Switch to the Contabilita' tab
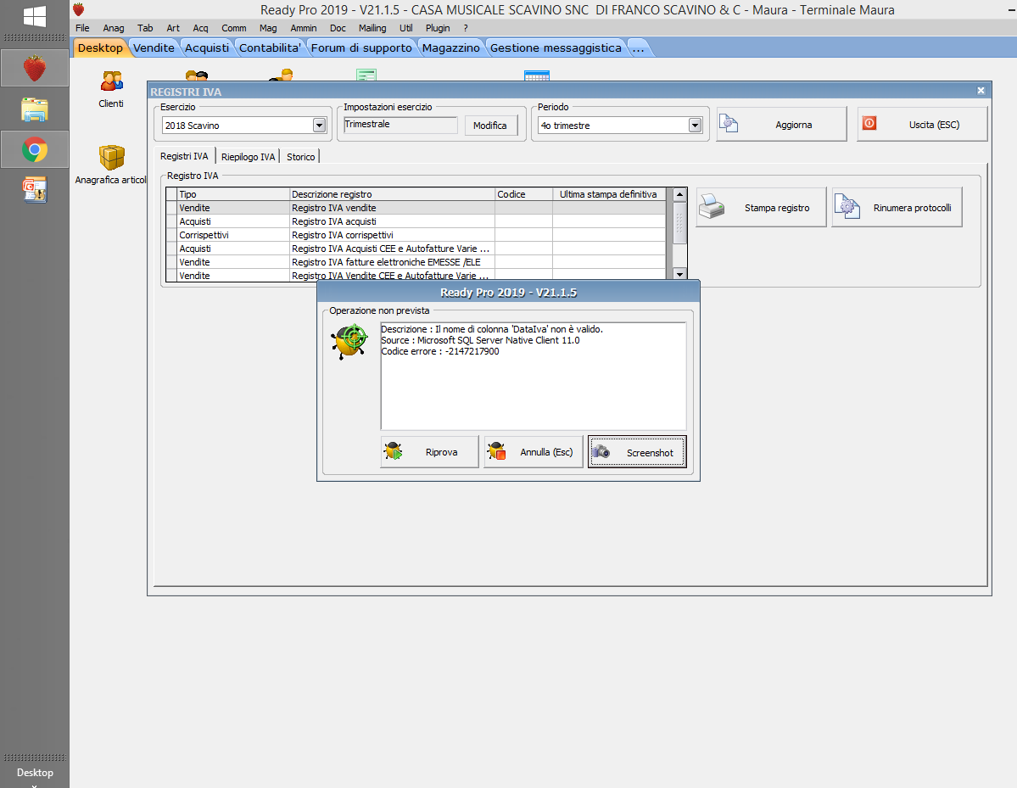The width and height of the screenshot is (1017, 788). coord(270,48)
